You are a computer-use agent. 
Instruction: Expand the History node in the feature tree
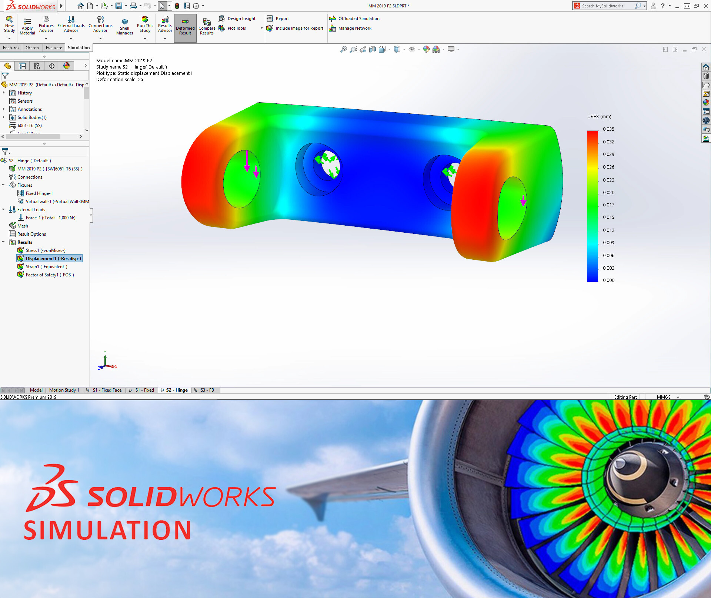(4, 93)
